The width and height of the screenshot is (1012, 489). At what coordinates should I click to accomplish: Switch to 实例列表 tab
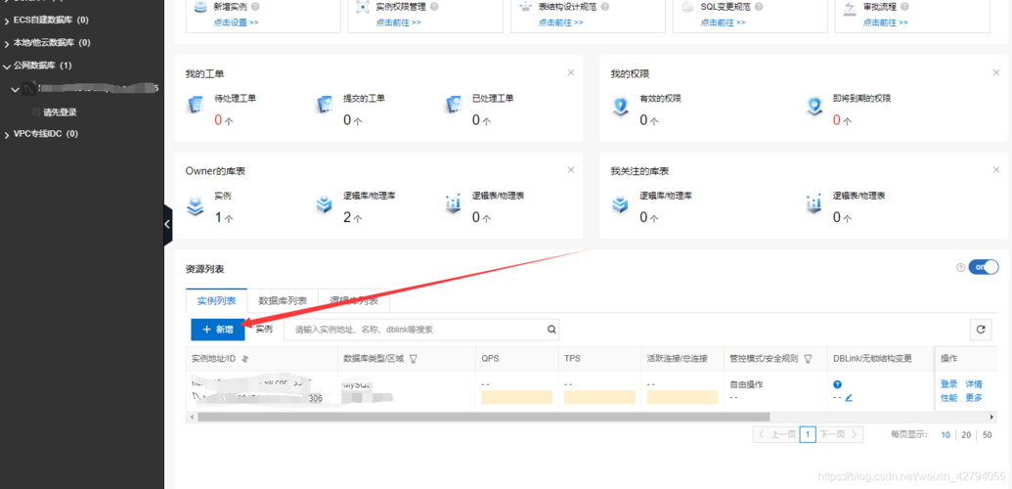216,301
